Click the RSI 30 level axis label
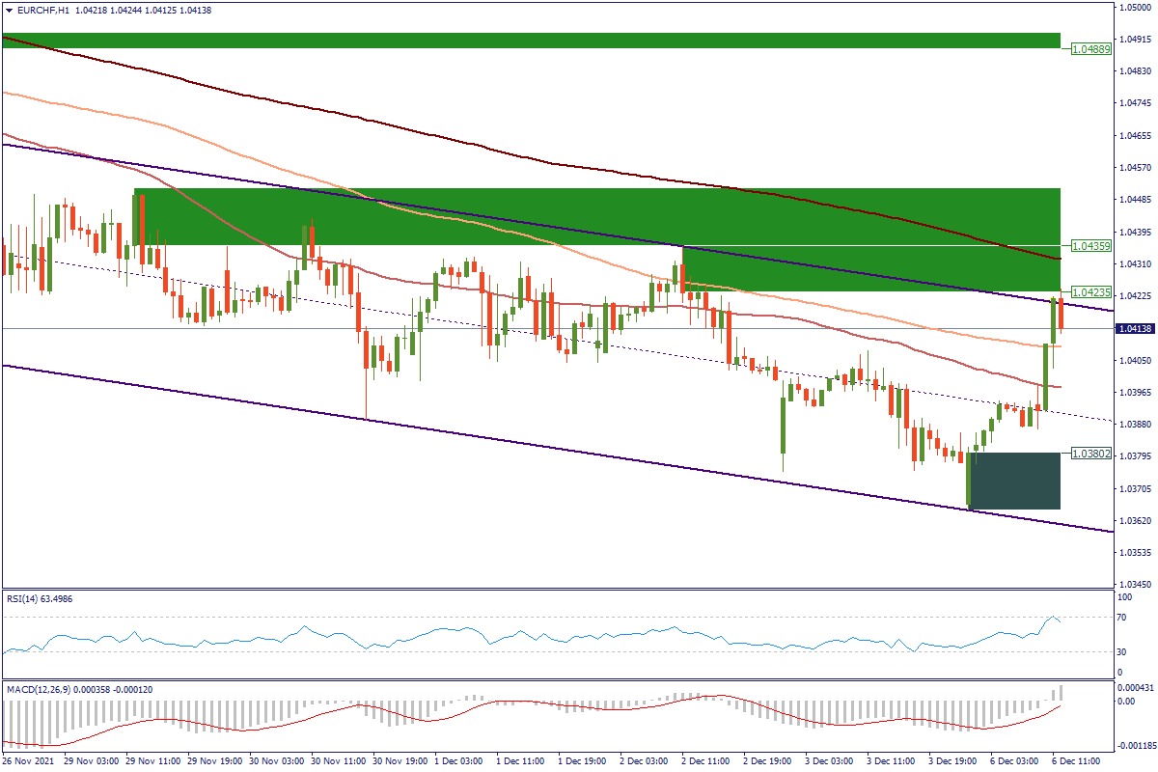The height and width of the screenshot is (772, 1158). pyautogui.click(x=1123, y=651)
